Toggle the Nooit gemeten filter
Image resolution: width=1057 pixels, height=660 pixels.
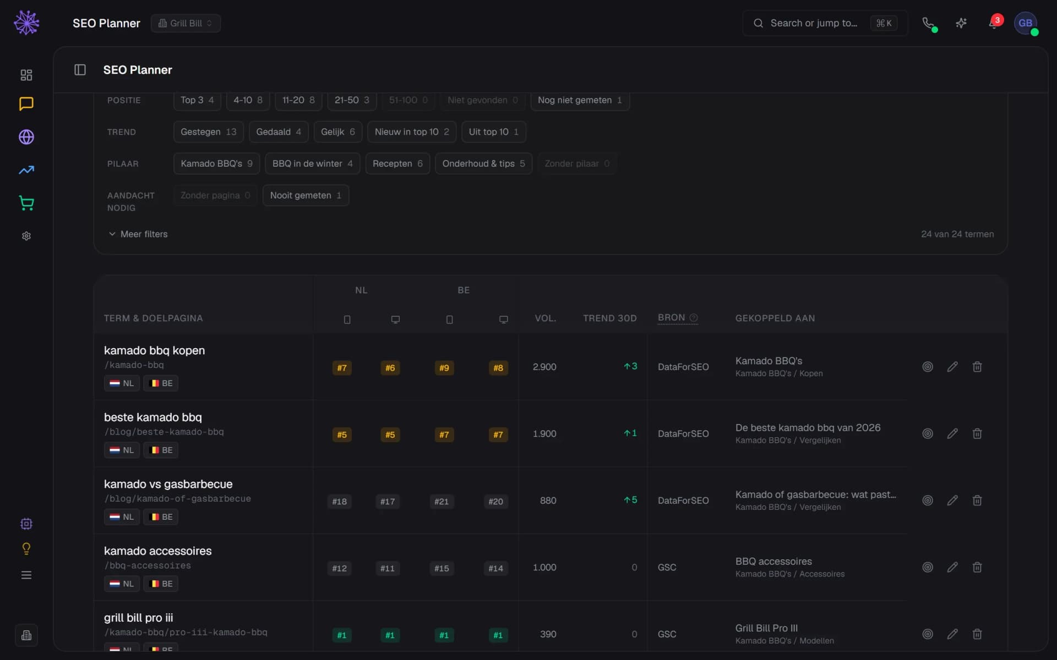(x=306, y=195)
